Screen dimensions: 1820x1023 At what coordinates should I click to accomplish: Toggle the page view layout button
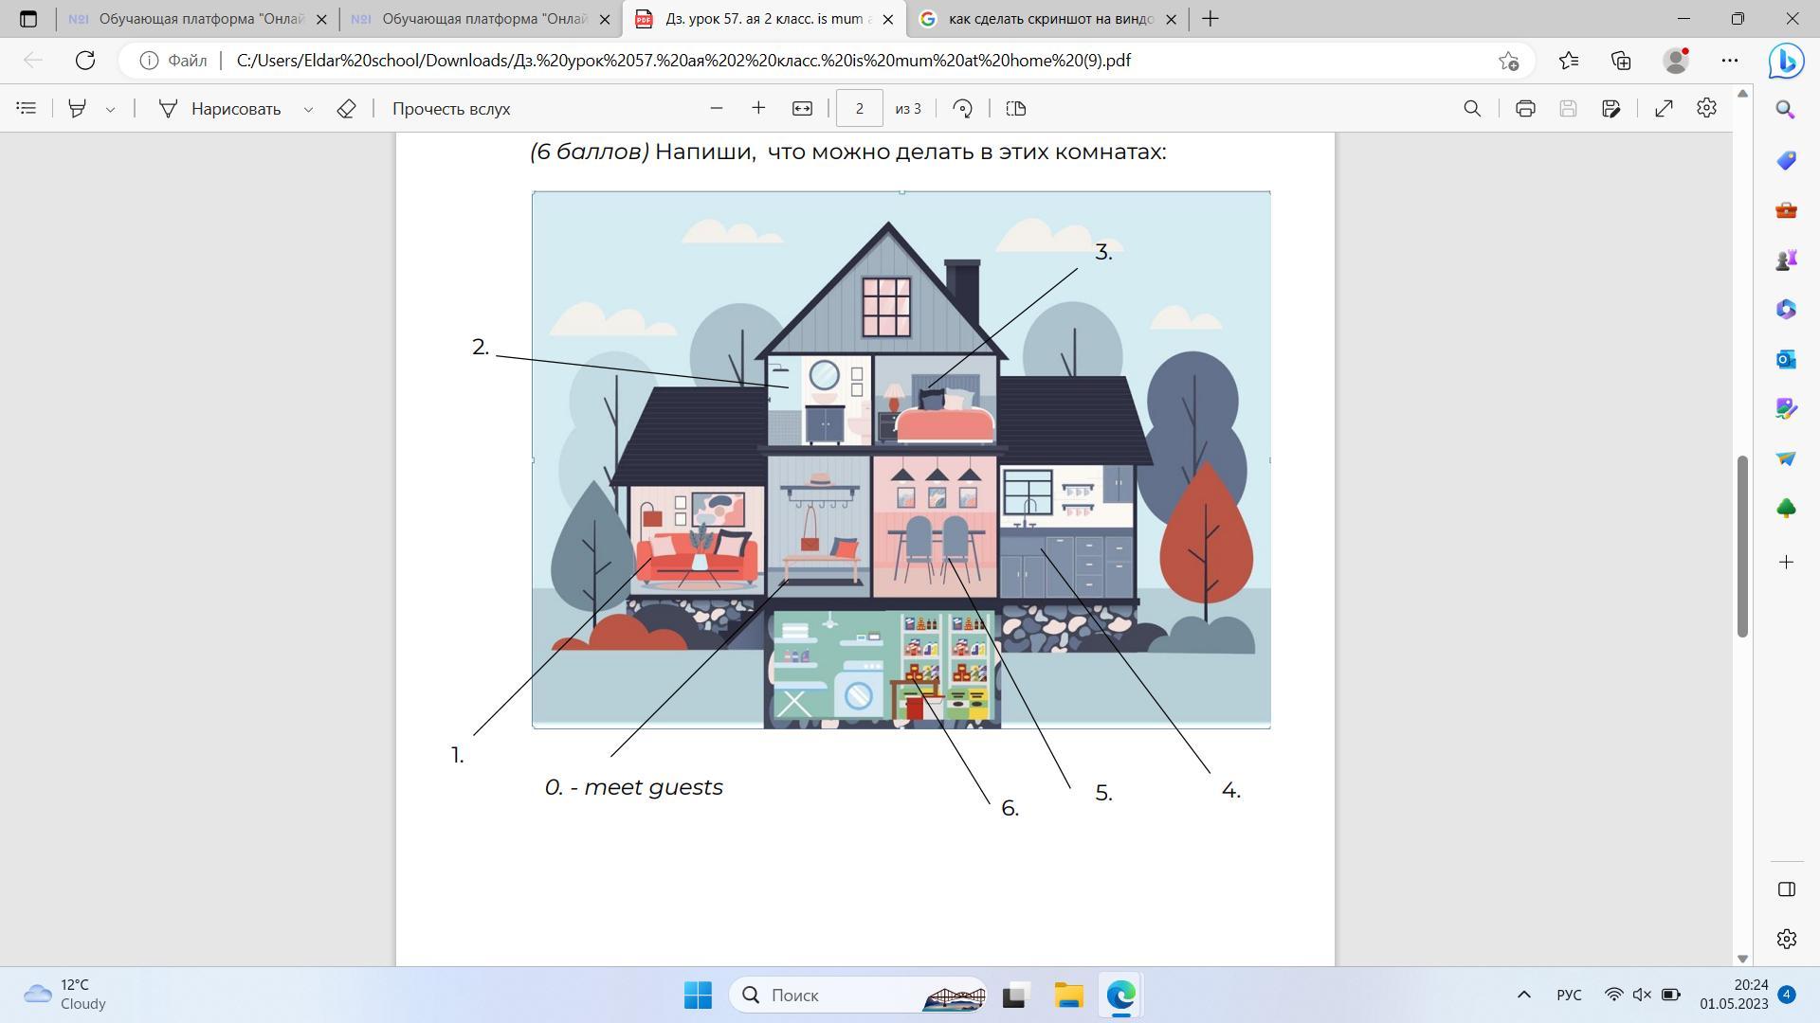coord(1016,108)
